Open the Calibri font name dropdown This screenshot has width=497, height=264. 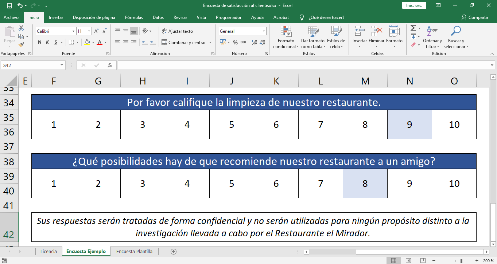tap(73, 31)
